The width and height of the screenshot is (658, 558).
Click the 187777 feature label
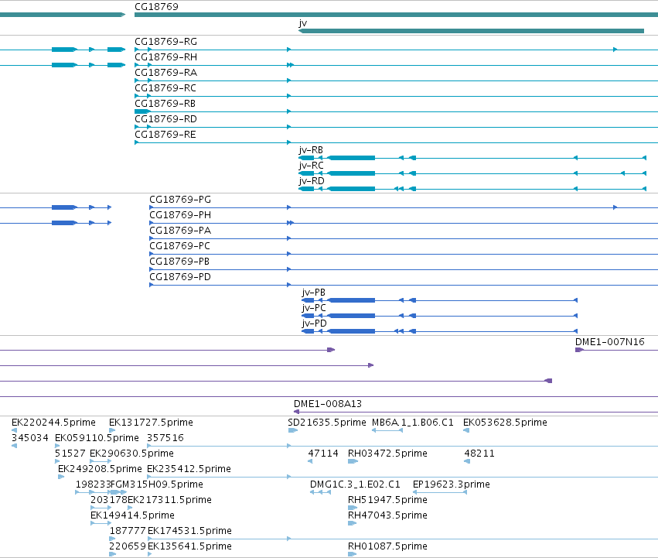pos(128,531)
